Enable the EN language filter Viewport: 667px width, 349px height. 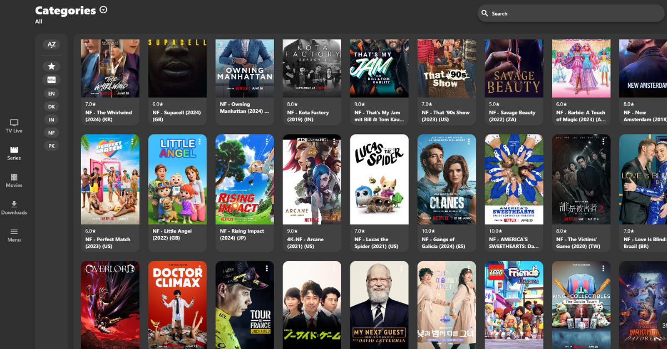51,93
